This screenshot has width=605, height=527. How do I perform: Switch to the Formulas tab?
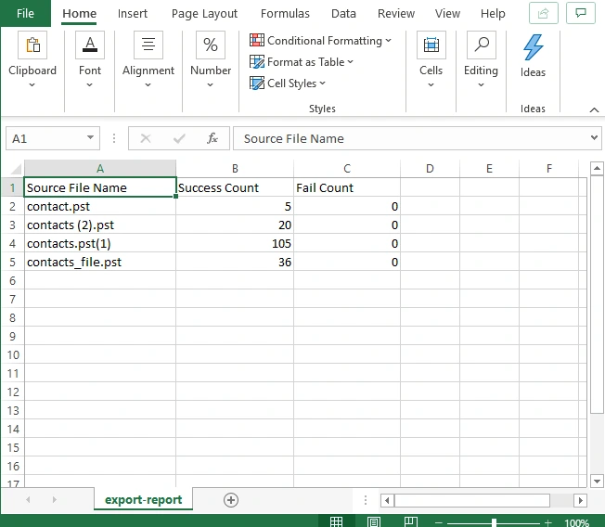point(285,14)
